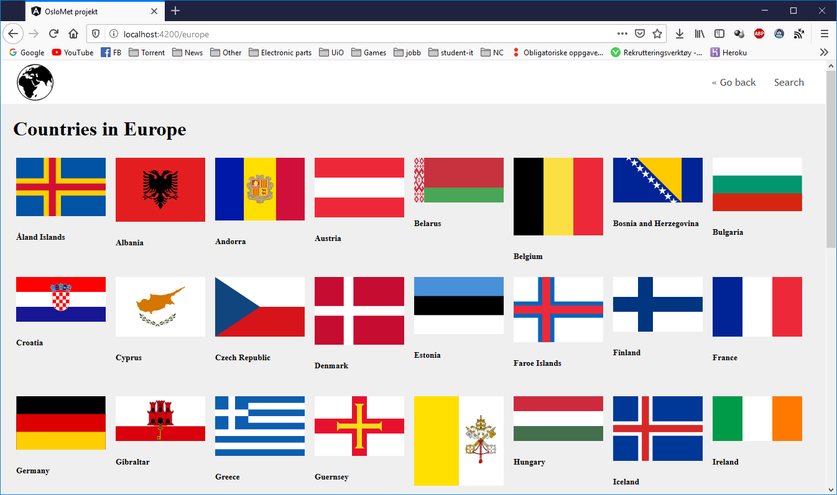Screen dimensions: 837x495
Task: Click the Go back link
Action: [734, 81]
